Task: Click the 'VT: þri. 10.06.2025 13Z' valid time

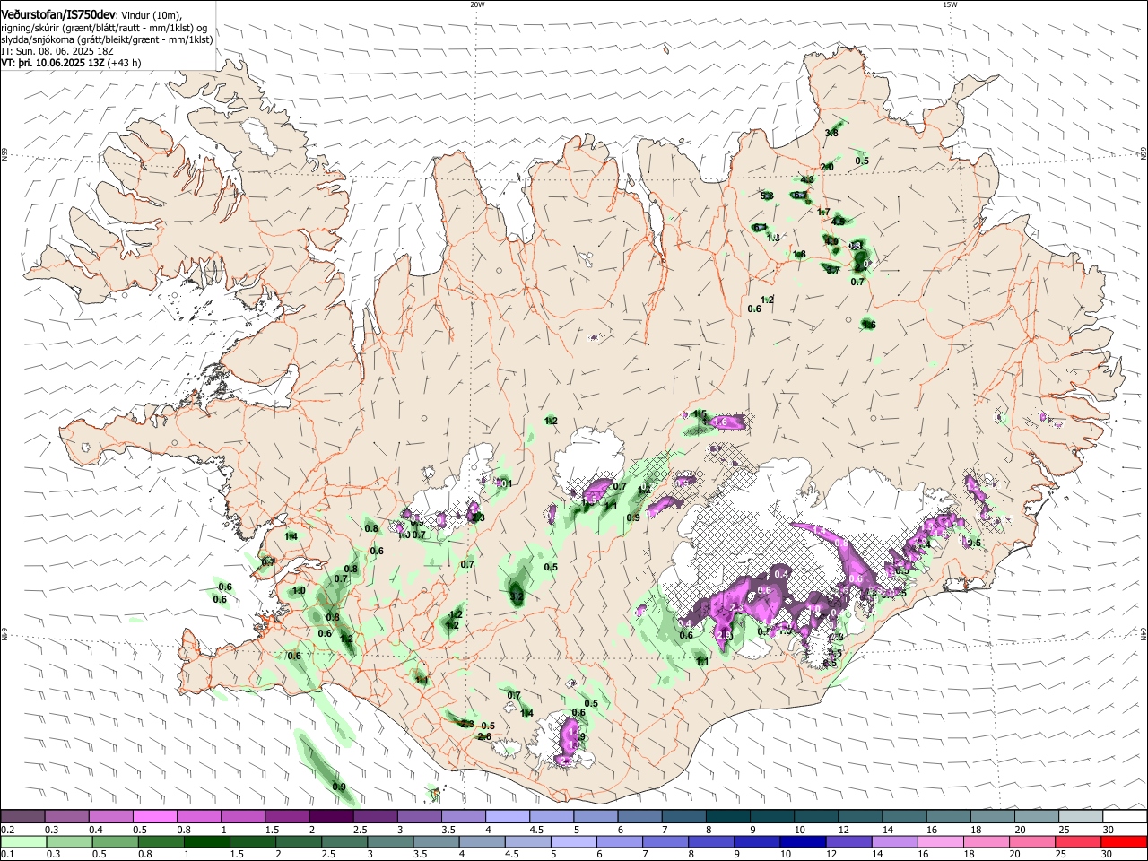Action: [54, 64]
